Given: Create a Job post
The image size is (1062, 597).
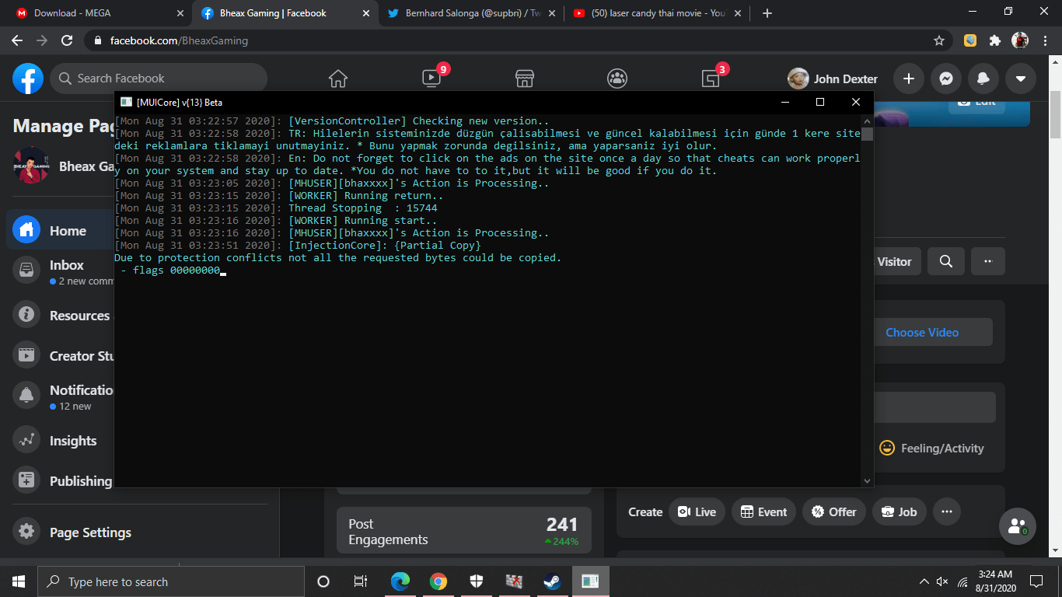Looking at the screenshot, I should coord(899,511).
